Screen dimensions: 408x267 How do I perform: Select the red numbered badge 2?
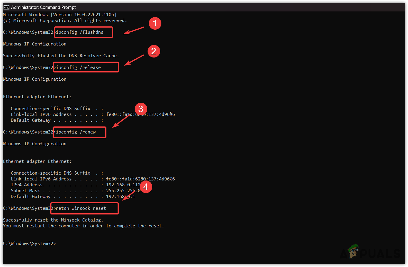tap(154, 51)
